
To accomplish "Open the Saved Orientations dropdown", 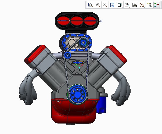I will pyautogui.click(x=127, y=5).
